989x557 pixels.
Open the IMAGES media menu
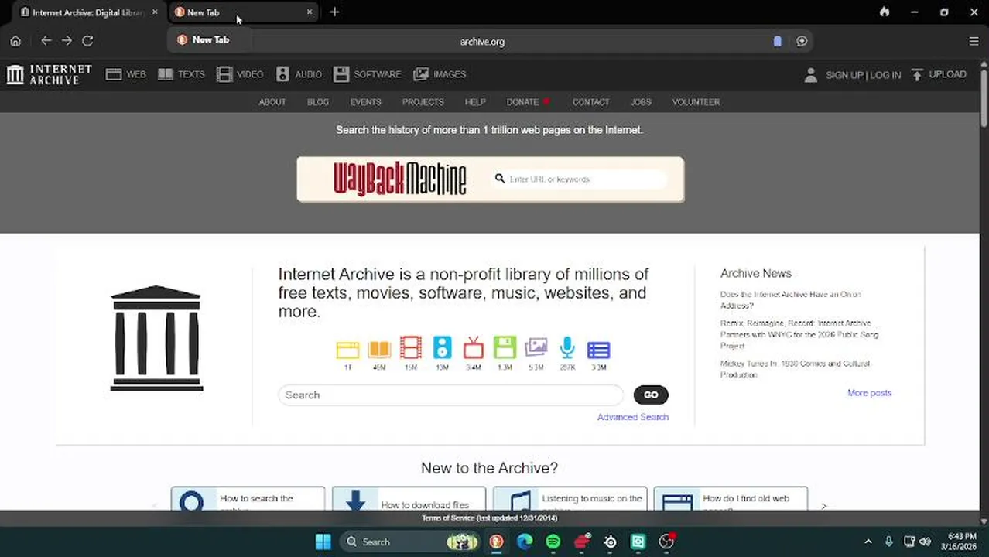point(440,74)
